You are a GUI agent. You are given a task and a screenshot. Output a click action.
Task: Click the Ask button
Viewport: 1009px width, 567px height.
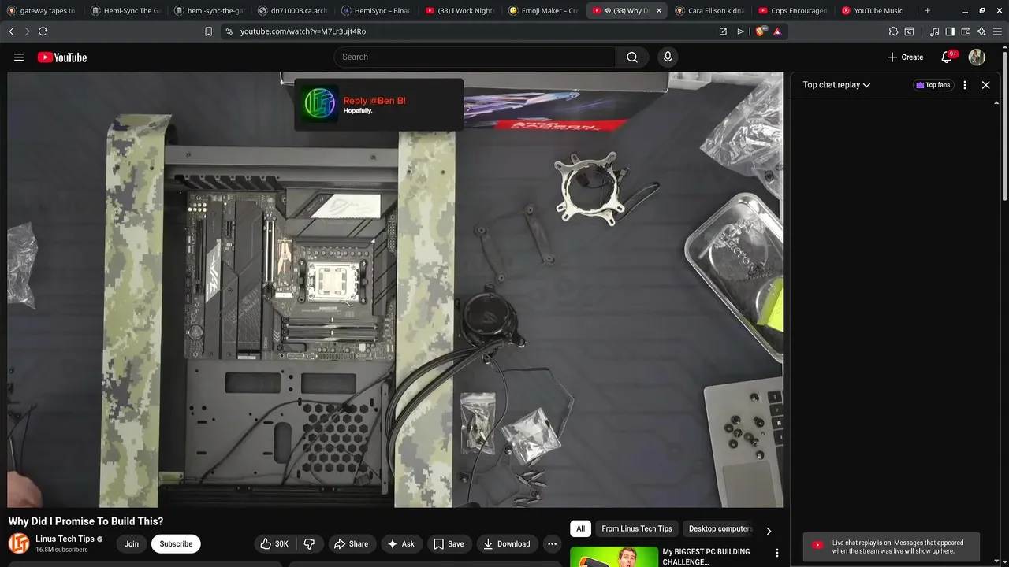pos(400,543)
